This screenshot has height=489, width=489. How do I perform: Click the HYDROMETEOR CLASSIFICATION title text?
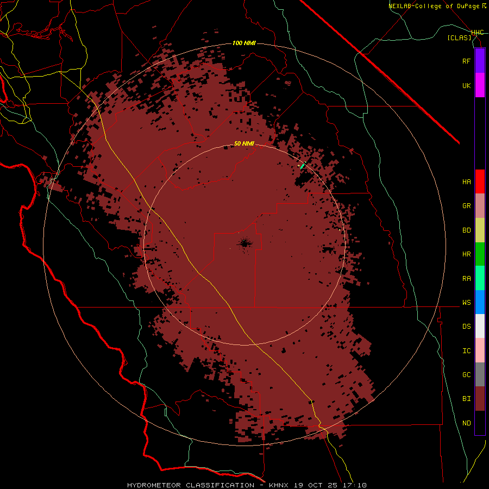191,485
